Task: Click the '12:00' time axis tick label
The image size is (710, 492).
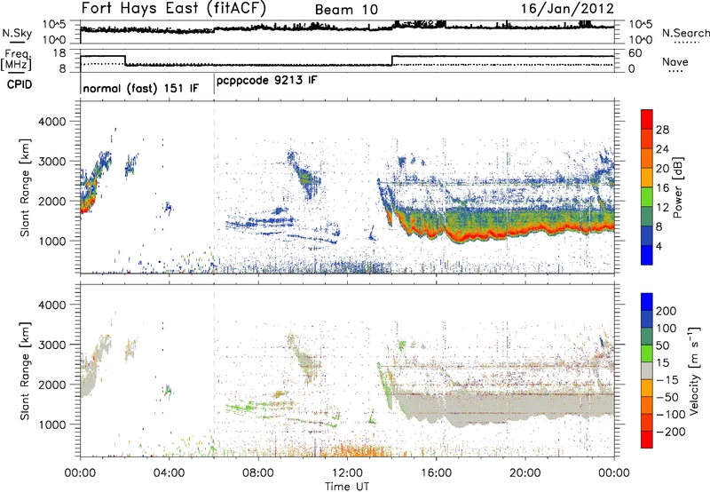Action: (347, 473)
